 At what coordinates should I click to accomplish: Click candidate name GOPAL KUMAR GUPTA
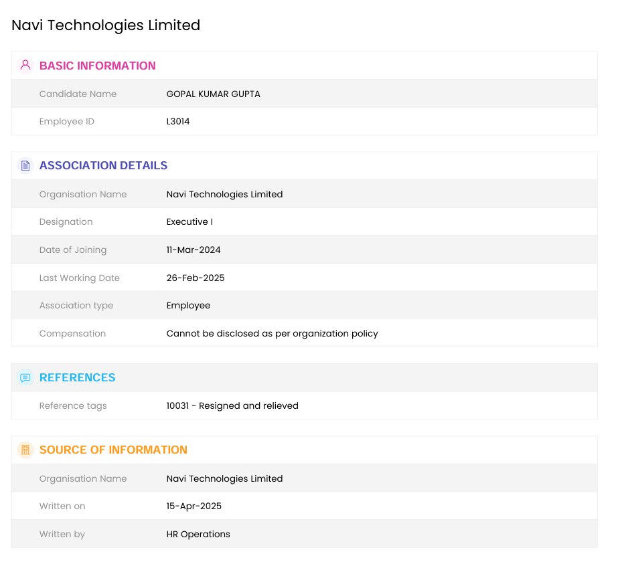tap(213, 94)
